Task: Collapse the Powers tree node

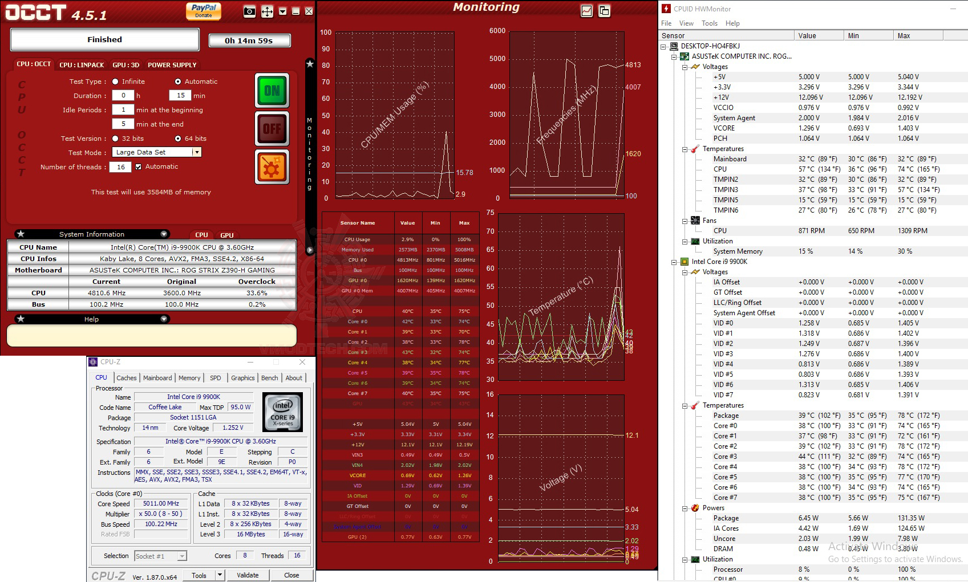Action: click(685, 508)
